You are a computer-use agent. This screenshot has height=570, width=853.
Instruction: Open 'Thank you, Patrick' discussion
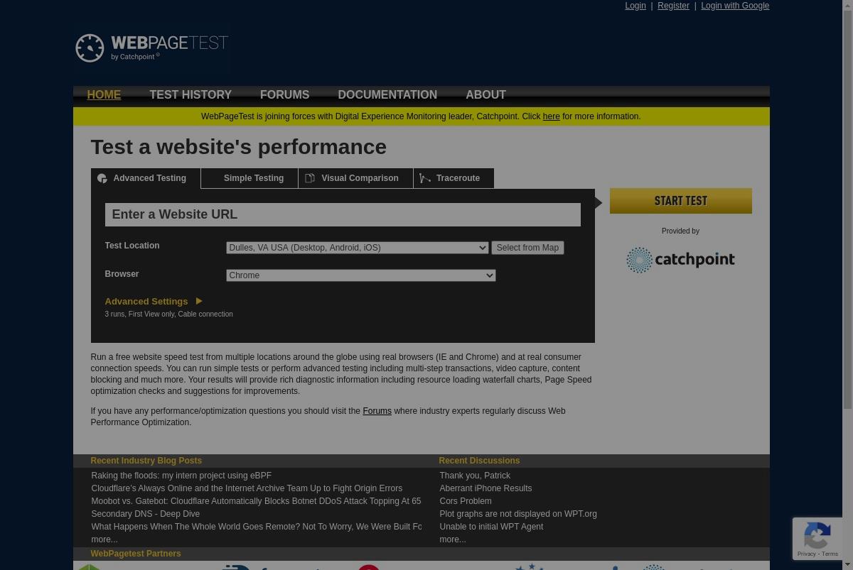(475, 476)
